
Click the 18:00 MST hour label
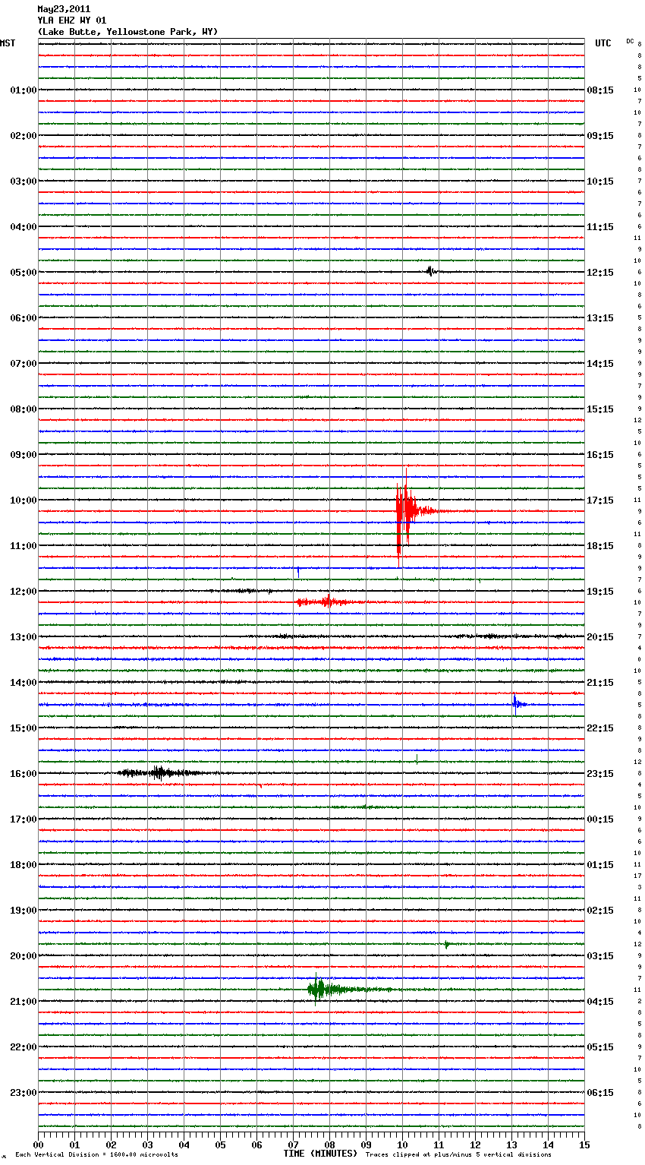(24, 865)
